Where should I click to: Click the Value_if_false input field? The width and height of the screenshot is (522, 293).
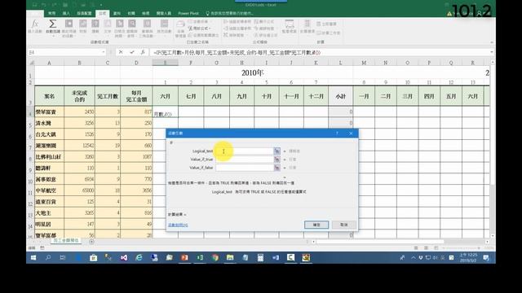244,168
